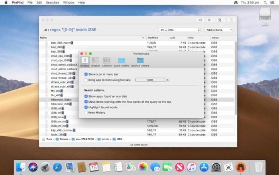This screenshot has height=175, width=279.
Task: Clear the hot key with the X button
Action: click(167, 80)
